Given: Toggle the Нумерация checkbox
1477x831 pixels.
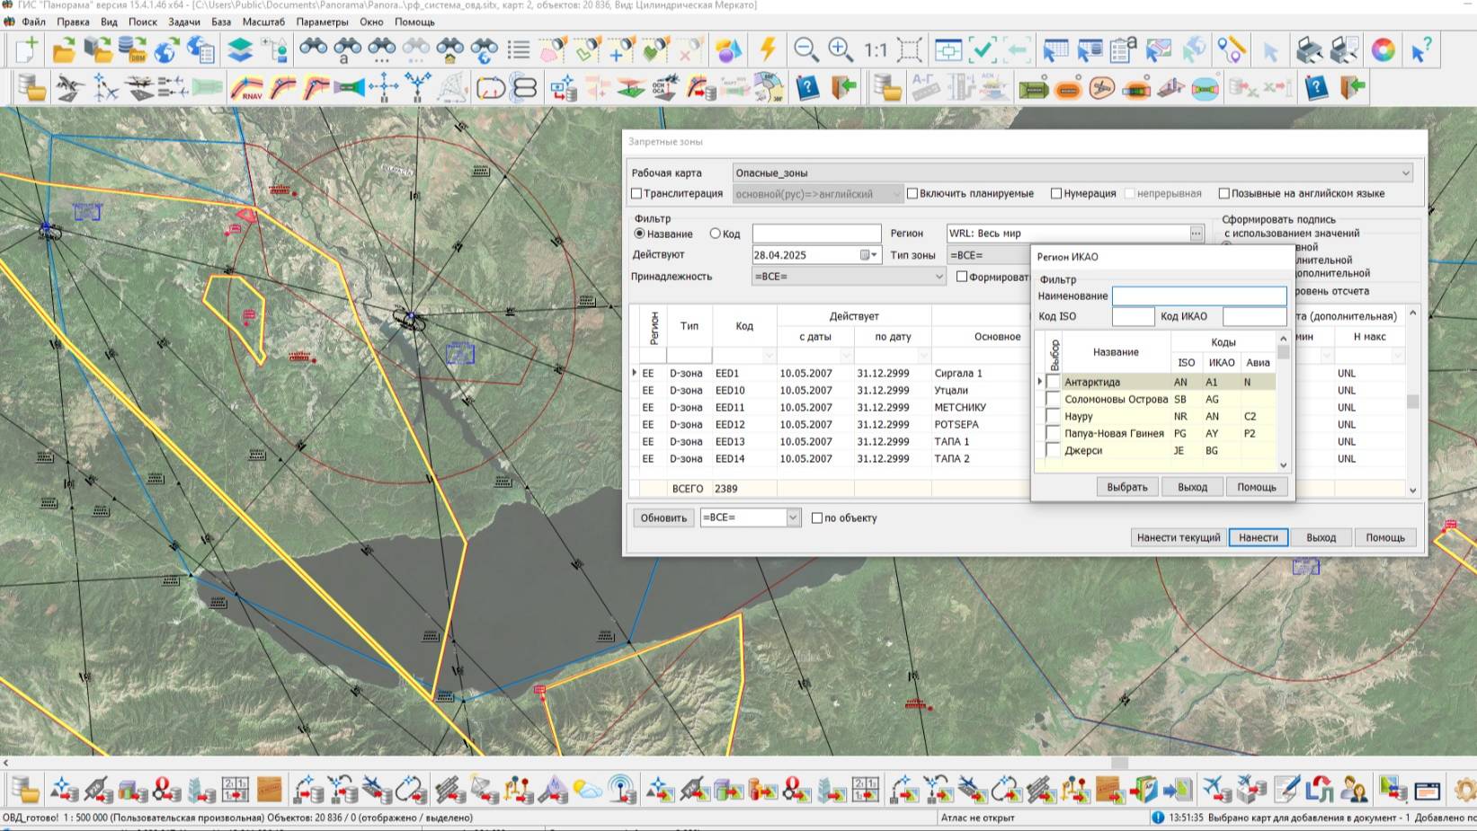Looking at the screenshot, I should pos(1056,194).
